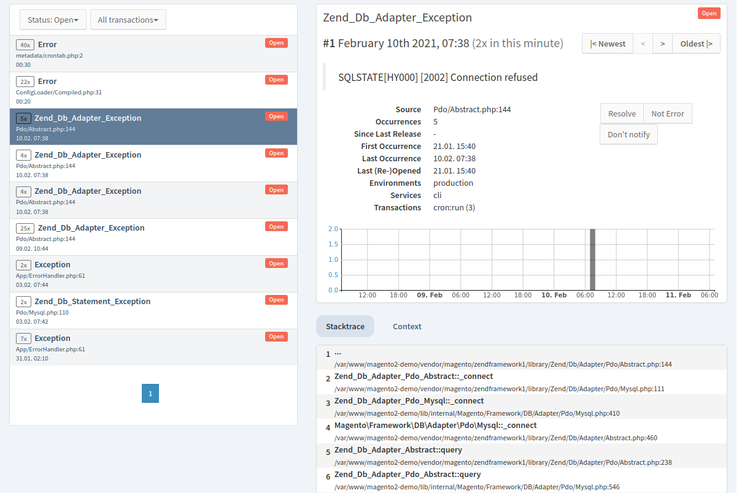Mark the exception as Not Error
739x493 pixels.
(668, 113)
